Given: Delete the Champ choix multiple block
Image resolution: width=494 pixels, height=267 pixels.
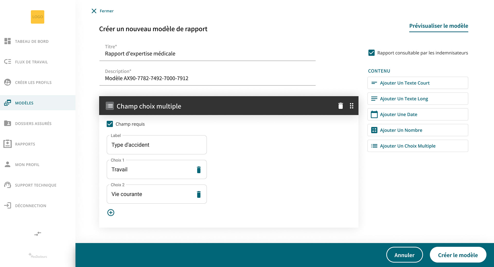Looking at the screenshot, I should point(341,106).
